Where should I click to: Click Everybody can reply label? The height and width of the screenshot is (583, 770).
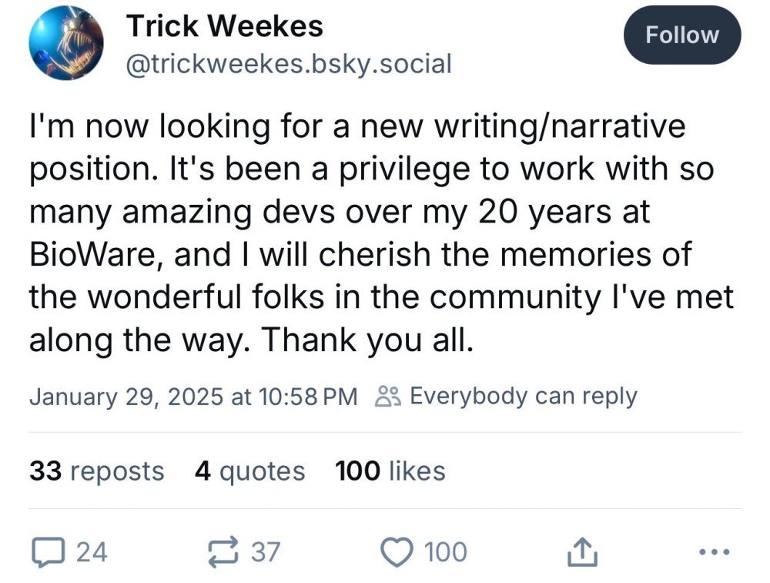tap(523, 397)
